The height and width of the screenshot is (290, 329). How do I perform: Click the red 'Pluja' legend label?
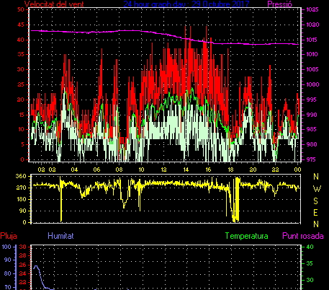[x=9, y=236]
